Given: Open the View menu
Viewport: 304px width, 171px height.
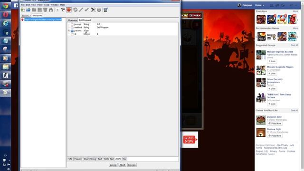Looking at the screenshot, I should coord(34,5).
